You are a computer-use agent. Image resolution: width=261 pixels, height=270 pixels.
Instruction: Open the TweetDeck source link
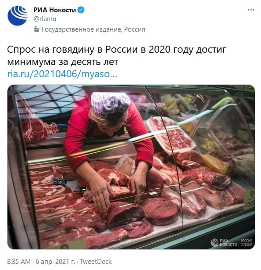point(96,262)
